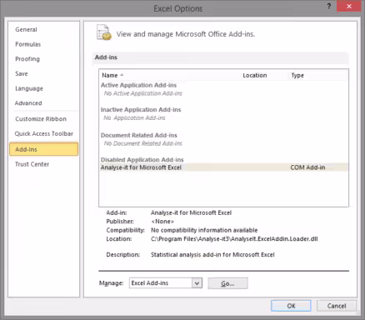Click No compatibility information available text

coord(204,230)
